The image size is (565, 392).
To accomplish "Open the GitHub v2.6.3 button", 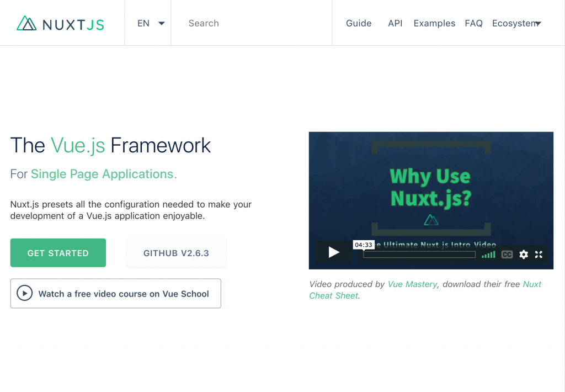I will point(176,253).
